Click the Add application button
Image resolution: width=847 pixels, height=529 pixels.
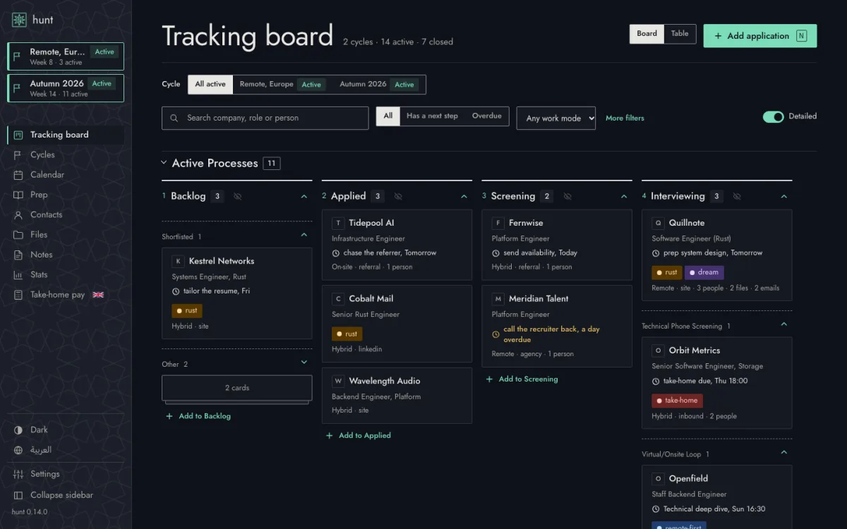(760, 36)
